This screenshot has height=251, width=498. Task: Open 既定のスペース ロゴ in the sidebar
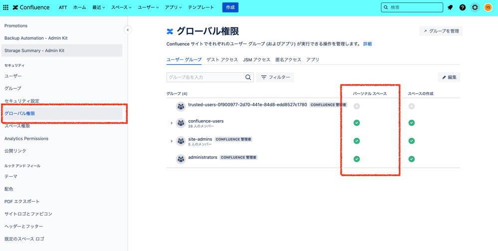[61, 239]
